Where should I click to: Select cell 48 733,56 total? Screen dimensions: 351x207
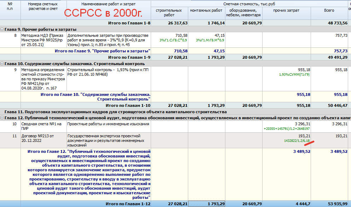[x=329, y=23]
